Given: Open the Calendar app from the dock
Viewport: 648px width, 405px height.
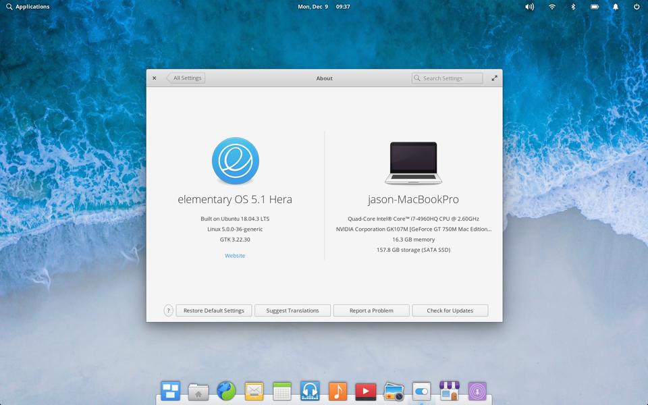Looking at the screenshot, I should point(282,391).
